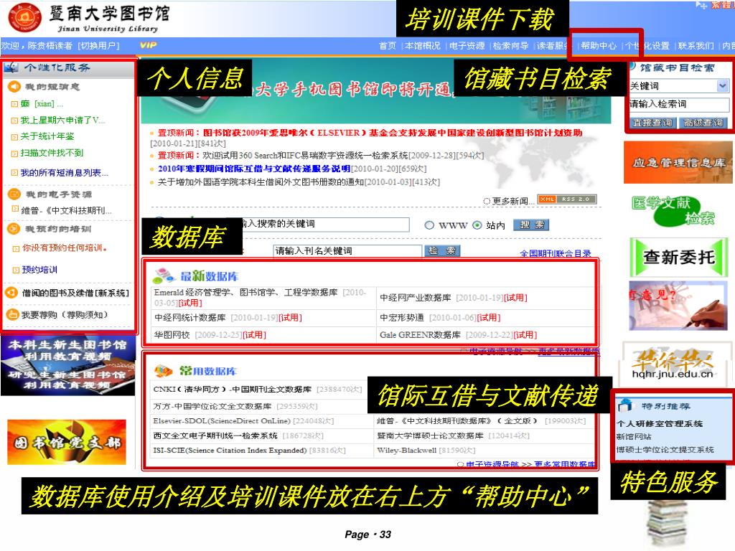Open 本馆概况 menu item

click(x=423, y=45)
